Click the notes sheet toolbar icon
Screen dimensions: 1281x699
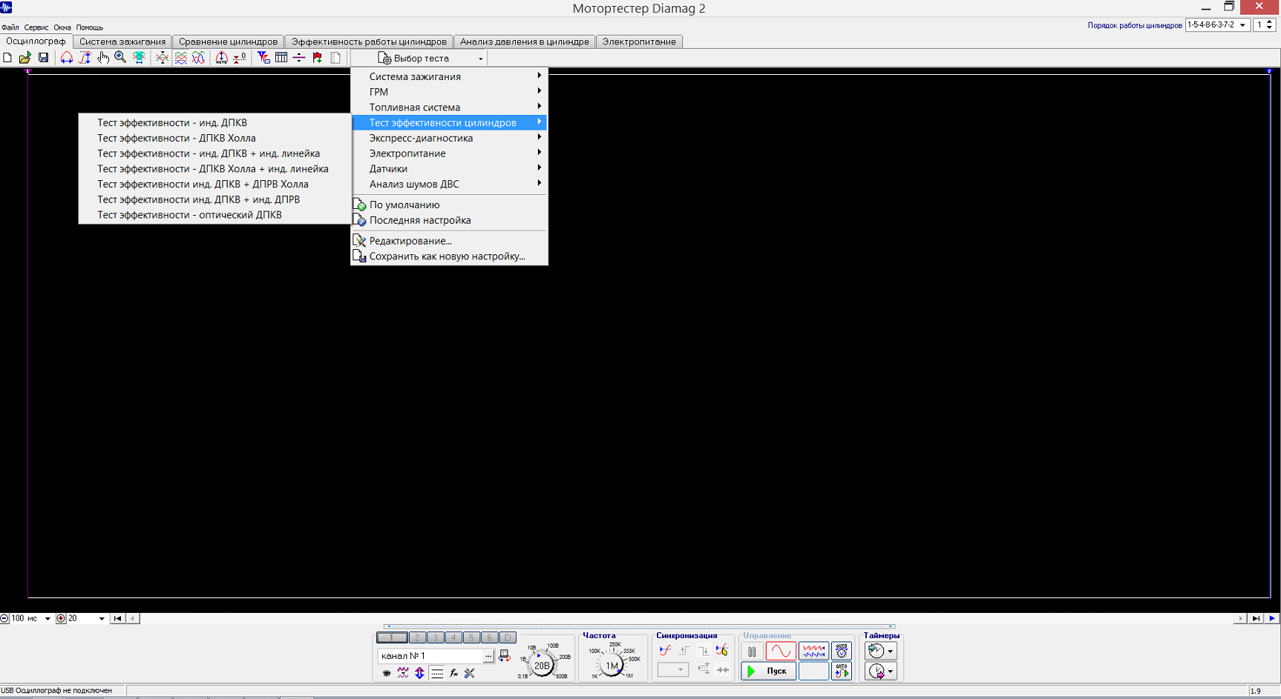335,58
